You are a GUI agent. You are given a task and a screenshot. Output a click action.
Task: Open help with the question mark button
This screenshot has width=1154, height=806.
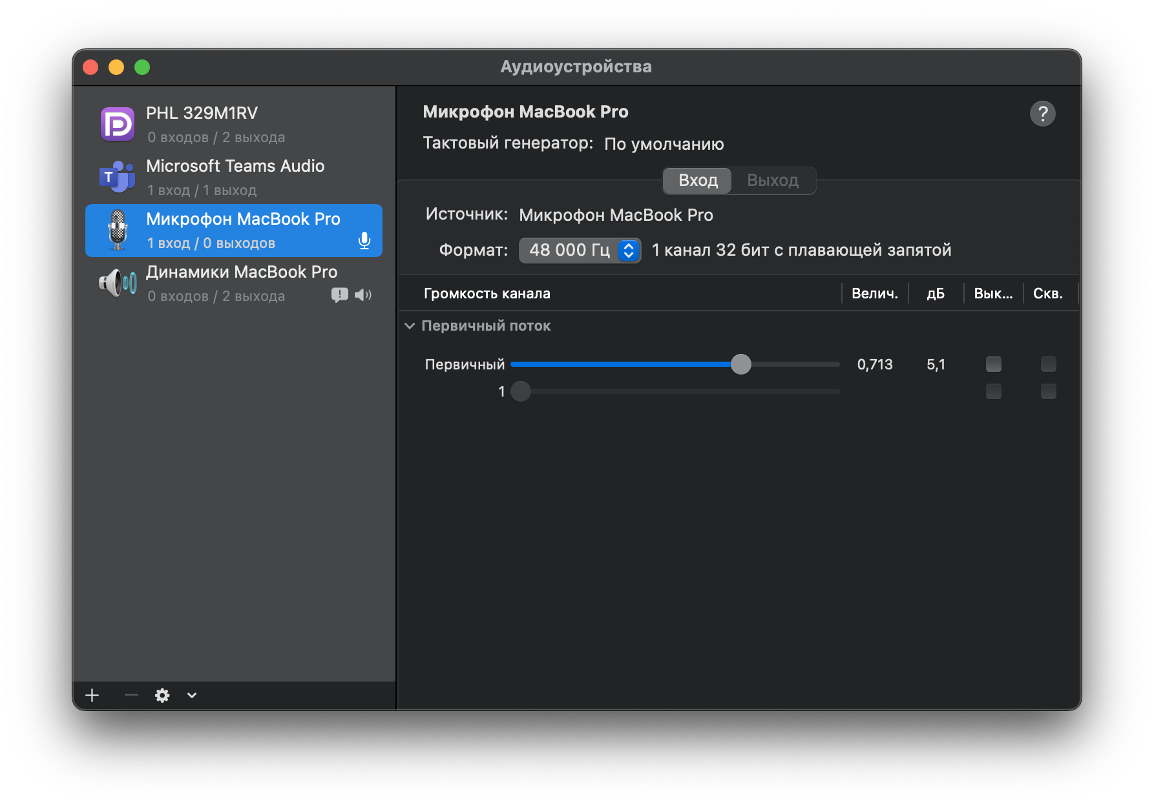click(1042, 114)
